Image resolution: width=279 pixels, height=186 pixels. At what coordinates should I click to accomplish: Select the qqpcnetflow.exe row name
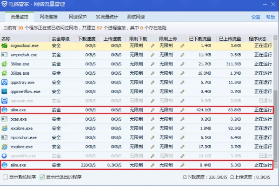point(25,91)
